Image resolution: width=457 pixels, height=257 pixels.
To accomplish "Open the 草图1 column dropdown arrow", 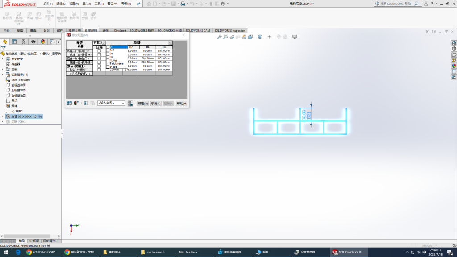I will (170, 43).
